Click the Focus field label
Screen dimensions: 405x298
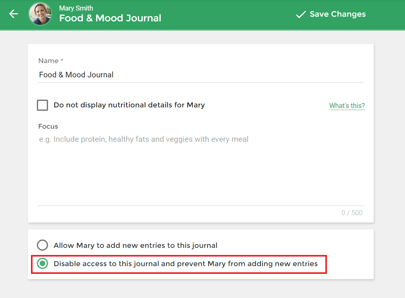(x=48, y=126)
